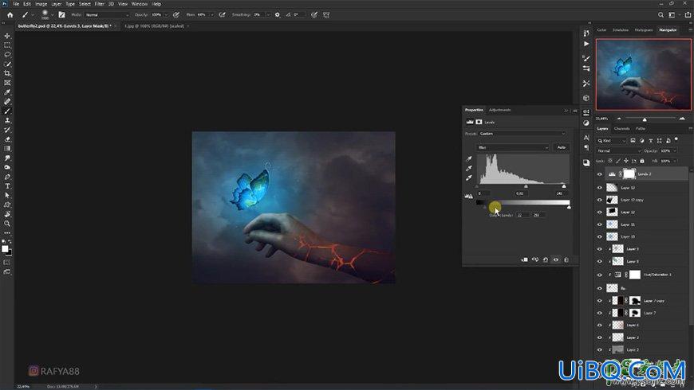Click the midtone input slider handle
This screenshot has width=694, height=390.
[x=526, y=186]
